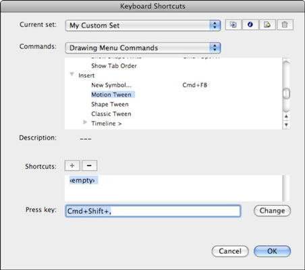Open the Current set dropdown

click(143, 26)
